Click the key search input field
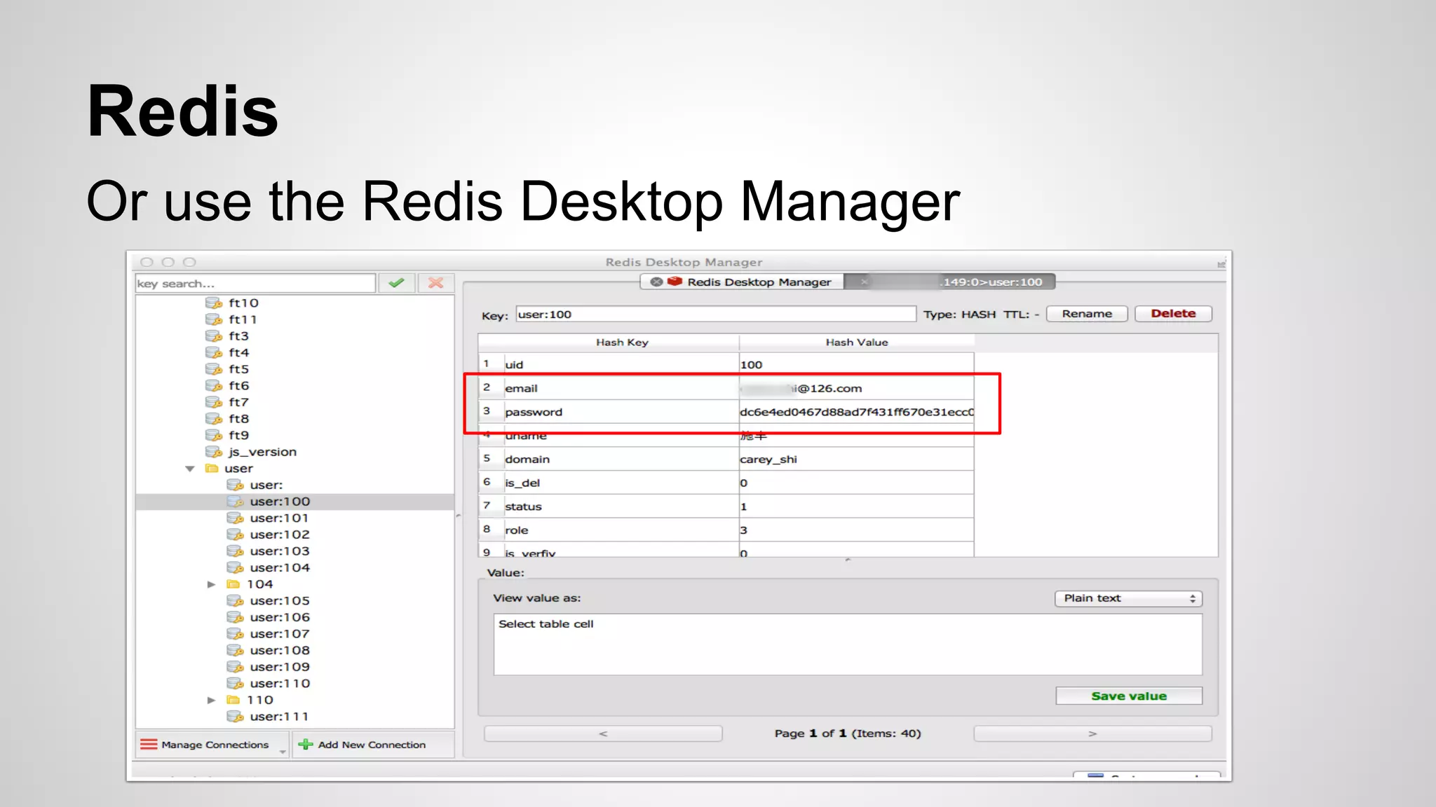 pos(255,283)
